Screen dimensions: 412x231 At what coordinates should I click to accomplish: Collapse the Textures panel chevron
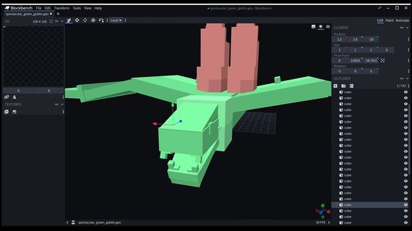[62, 104]
